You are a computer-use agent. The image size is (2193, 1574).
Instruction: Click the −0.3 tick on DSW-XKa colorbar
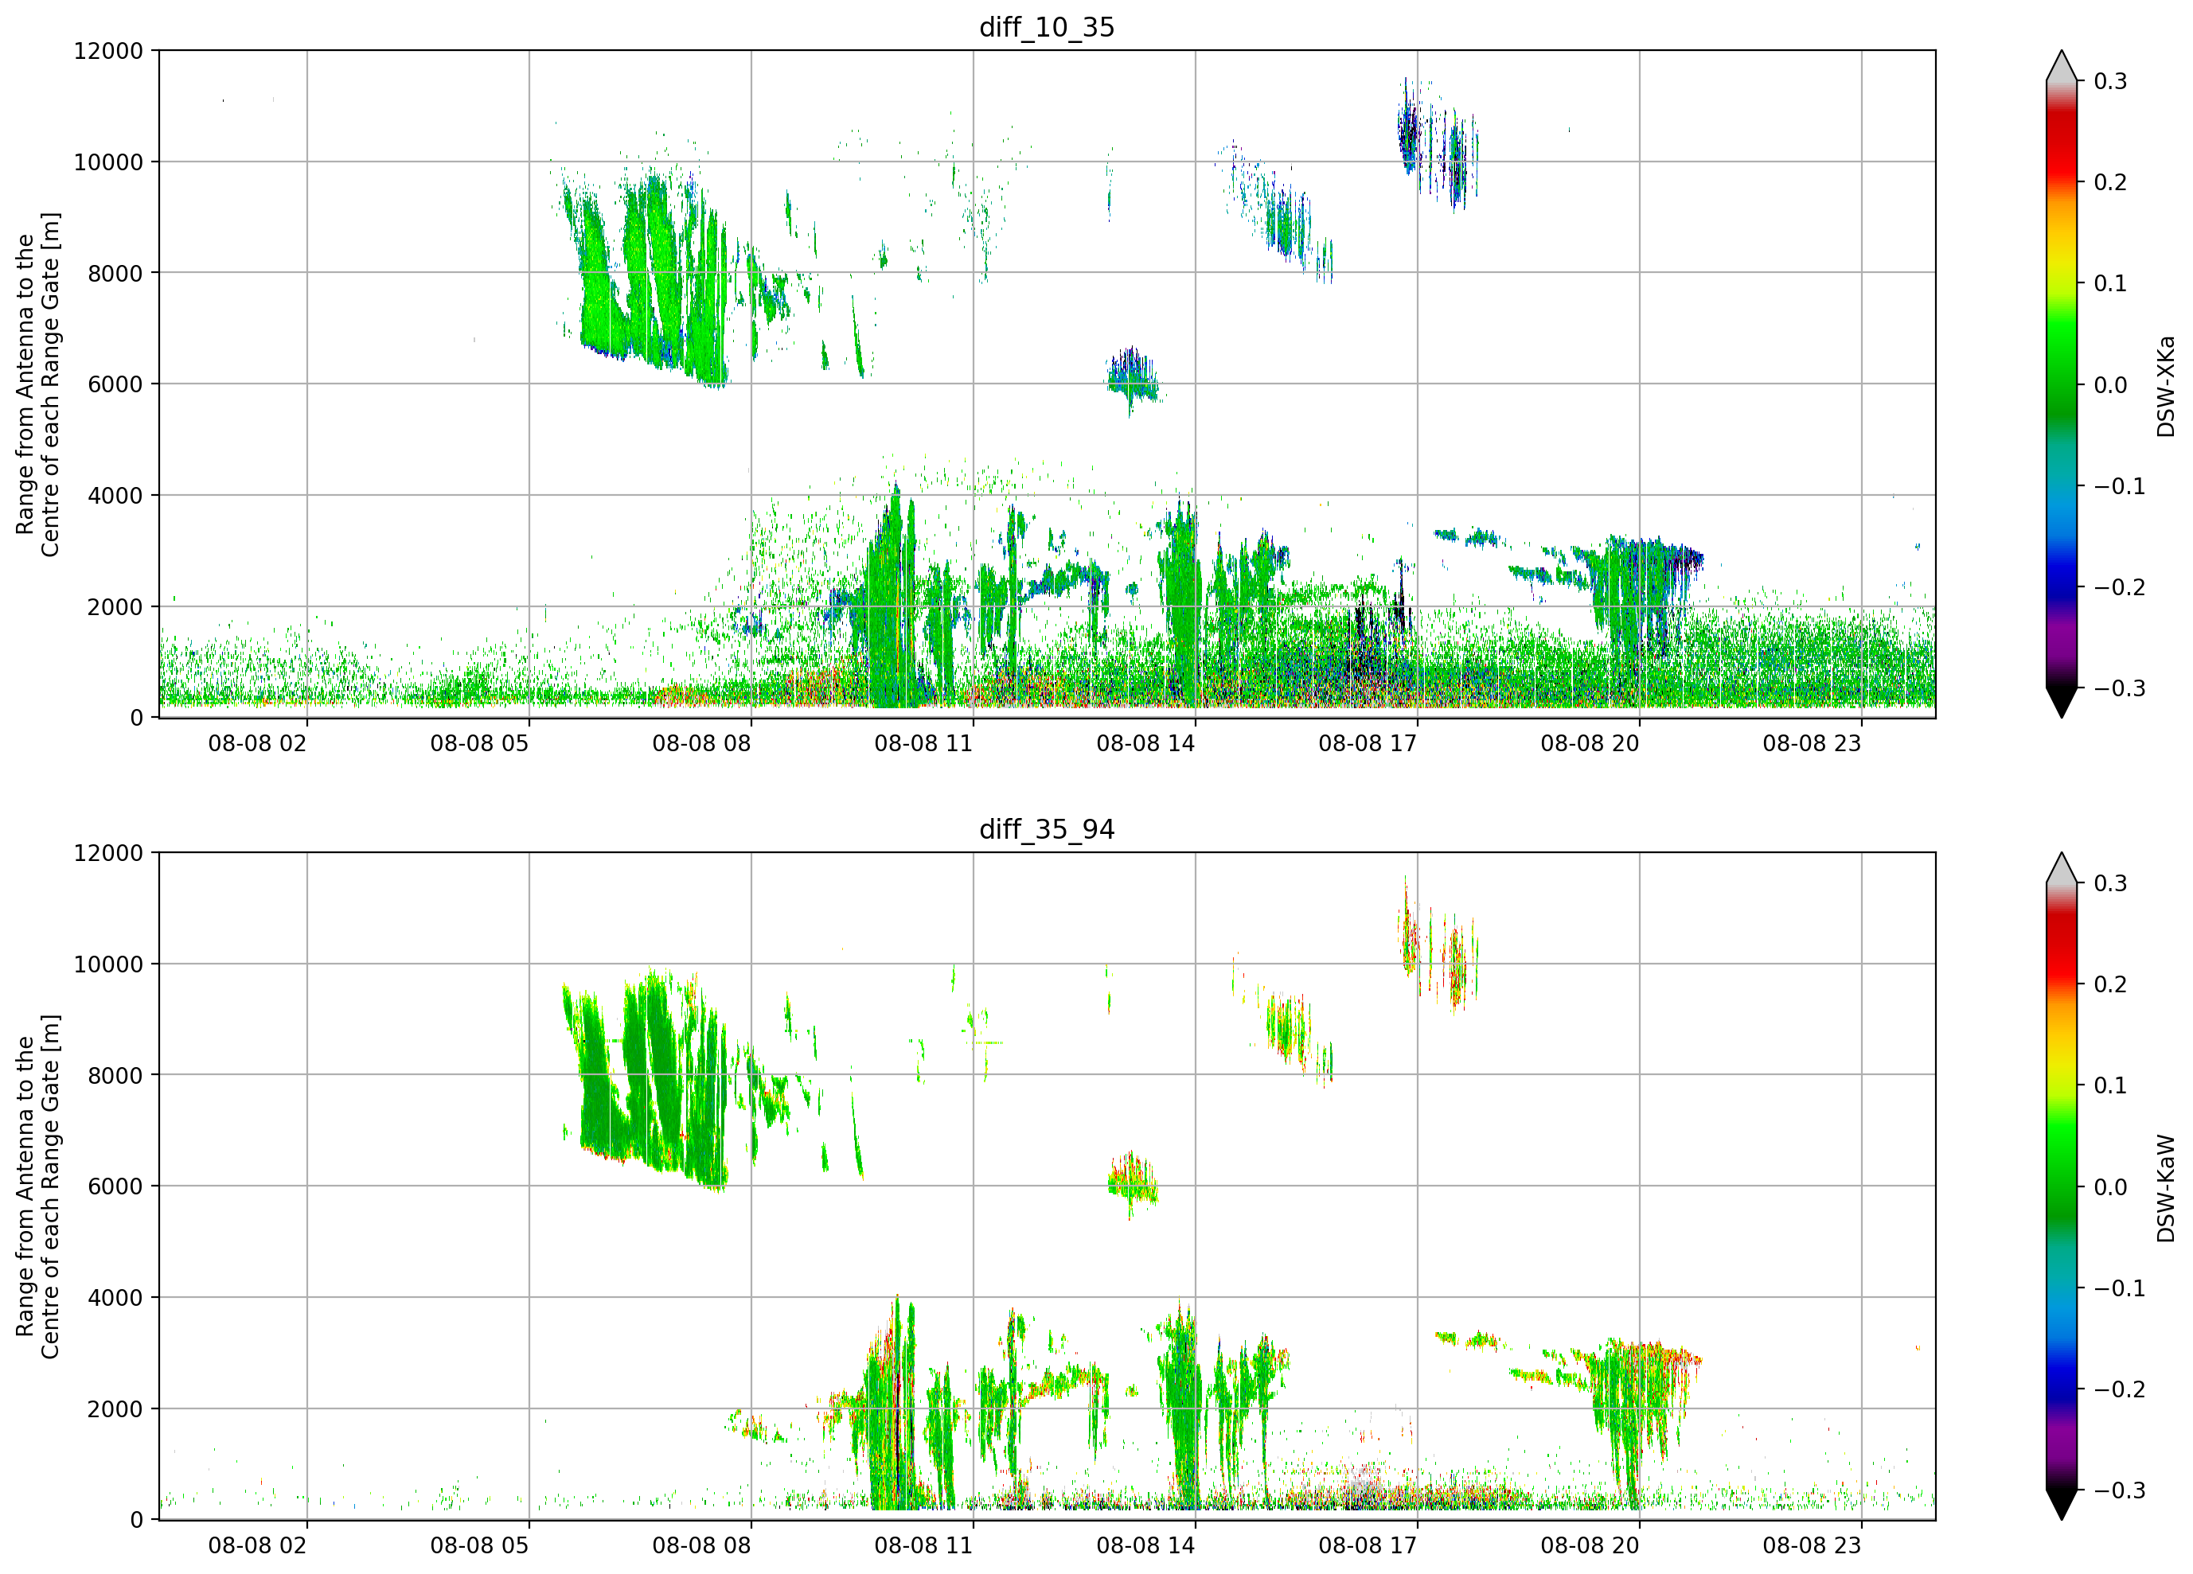pyautogui.click(x=2120, y=688)
